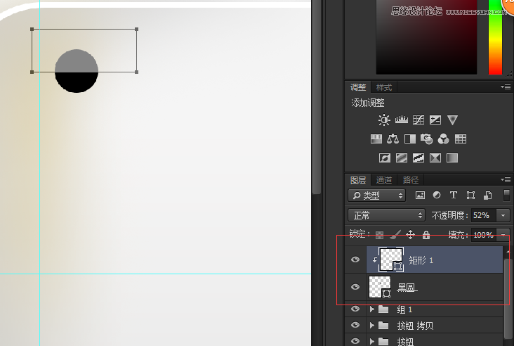Hide the 按钮 group
This screenshot has width=514, height=346.
tap(355, 341)
